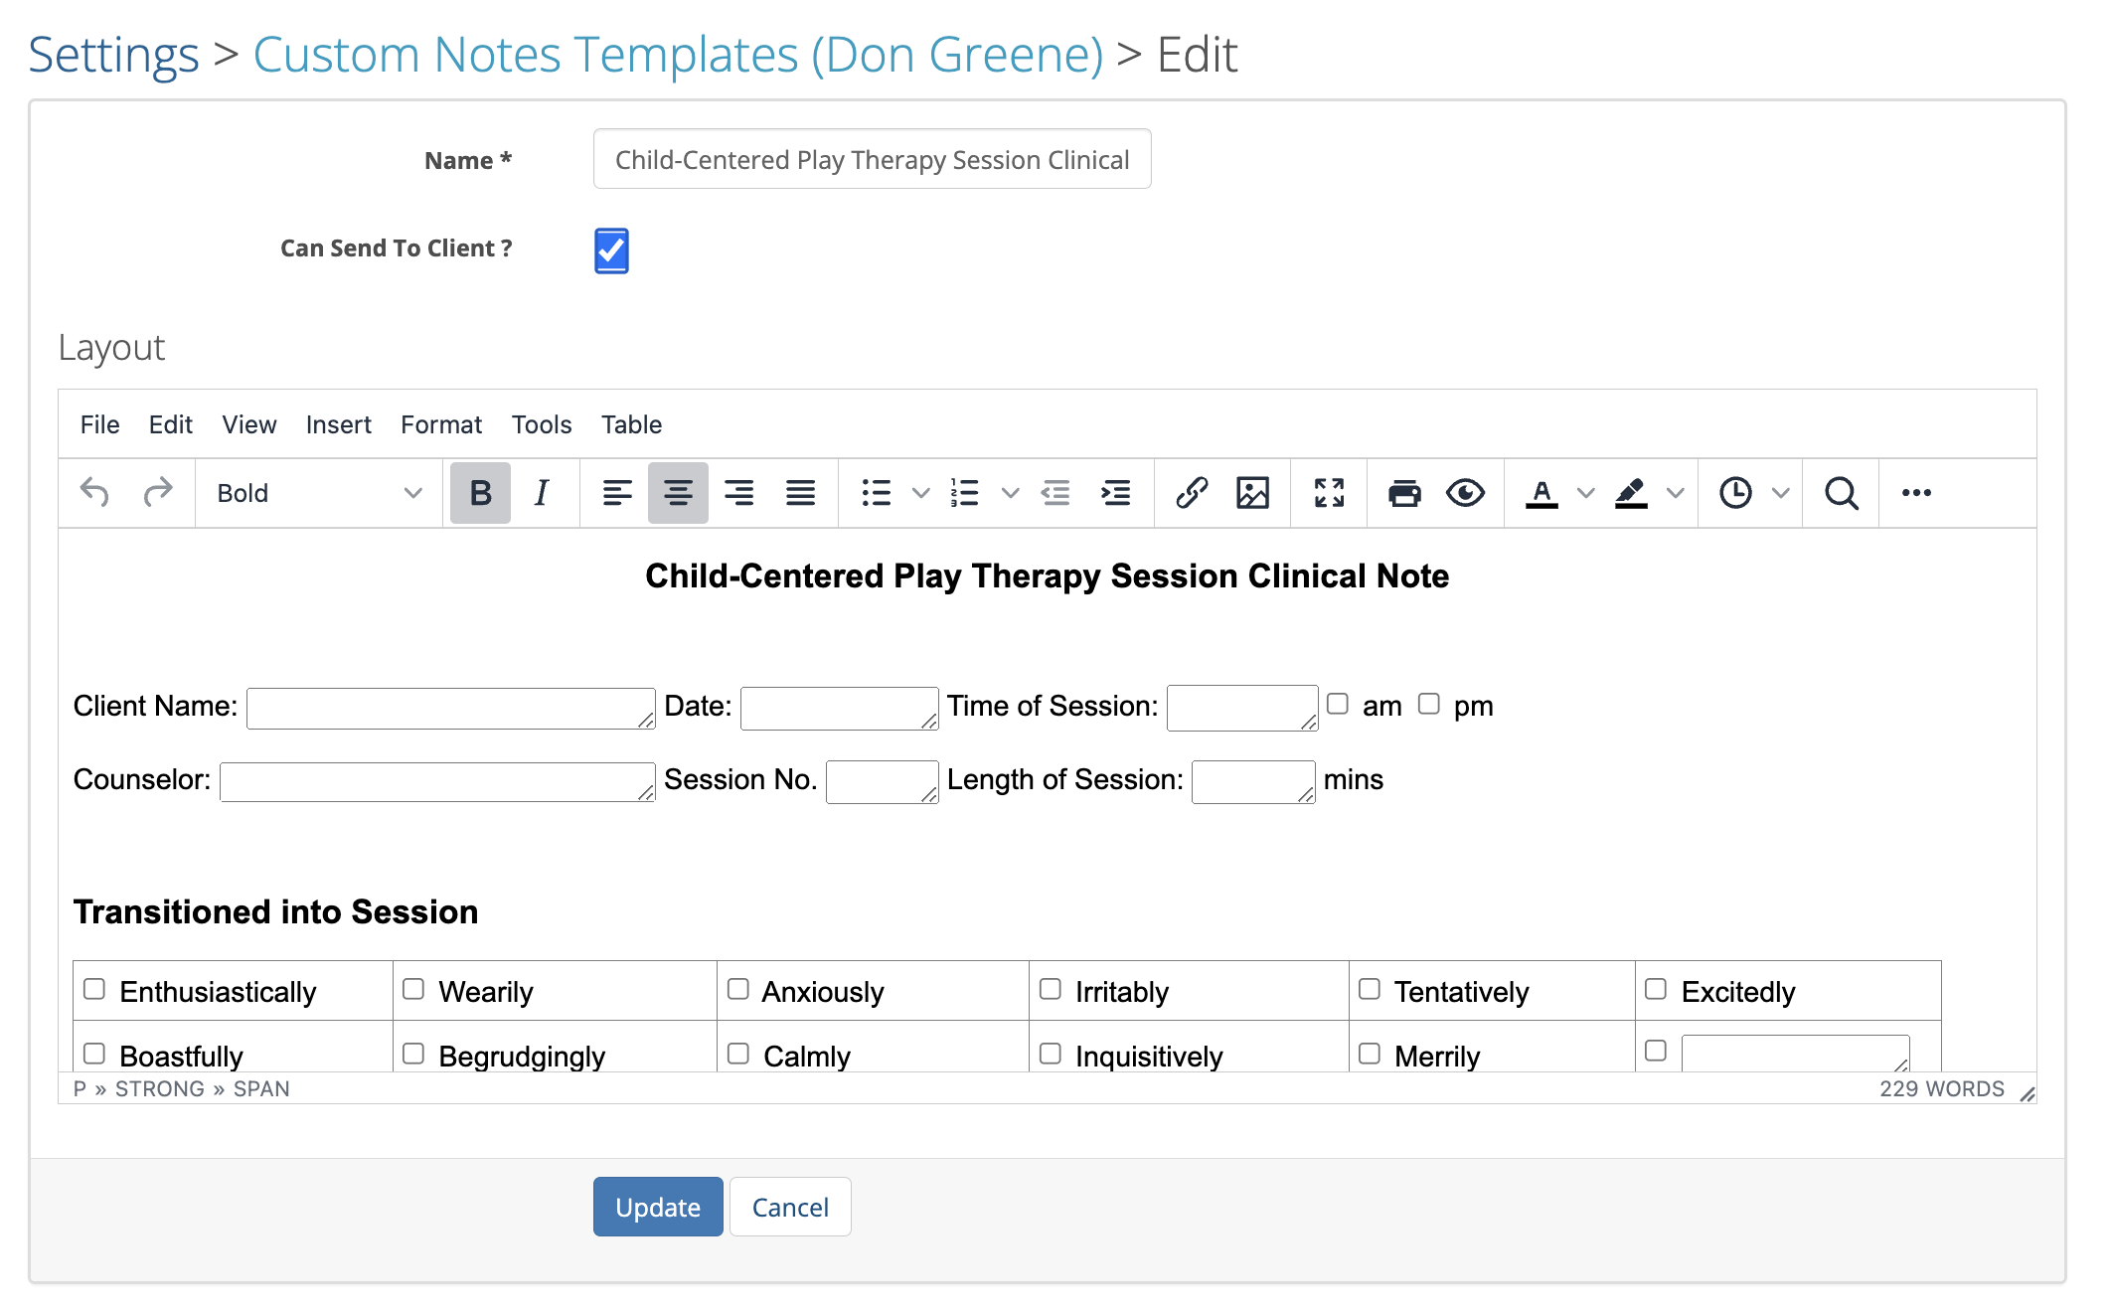
Task: Open the Insert image tool
Action: click(1253, 492)
